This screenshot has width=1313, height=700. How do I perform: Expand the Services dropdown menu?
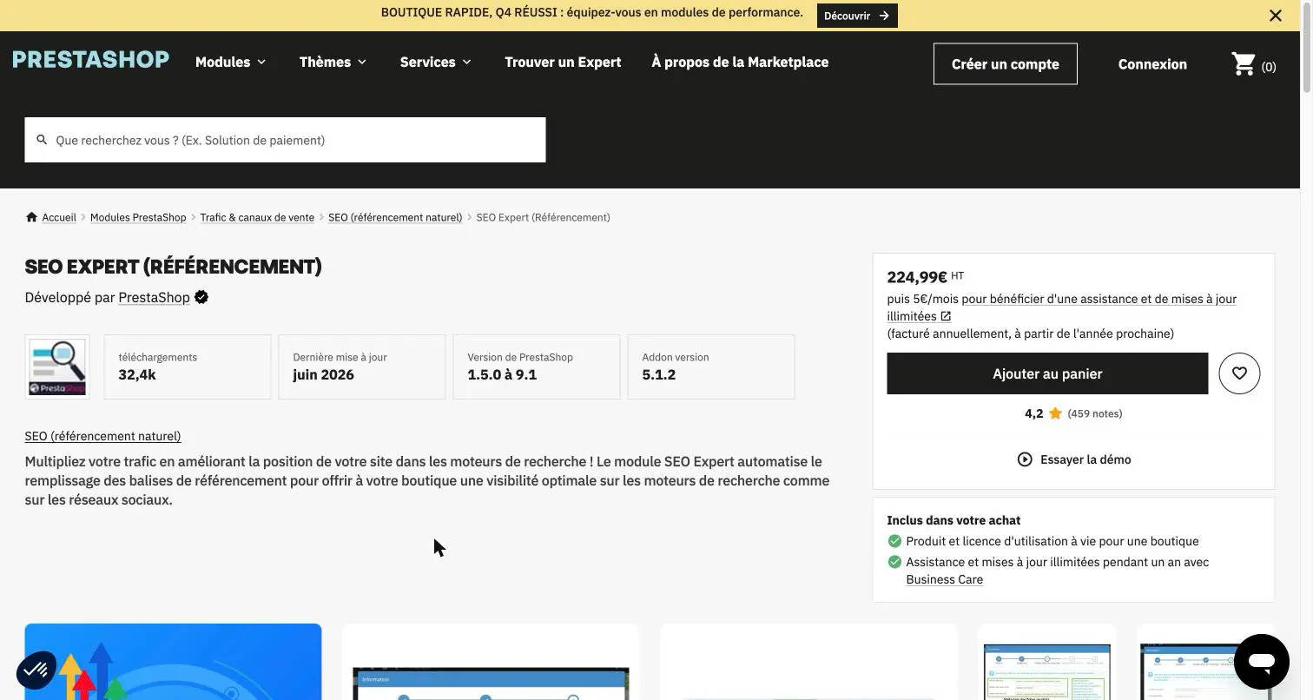436,62
